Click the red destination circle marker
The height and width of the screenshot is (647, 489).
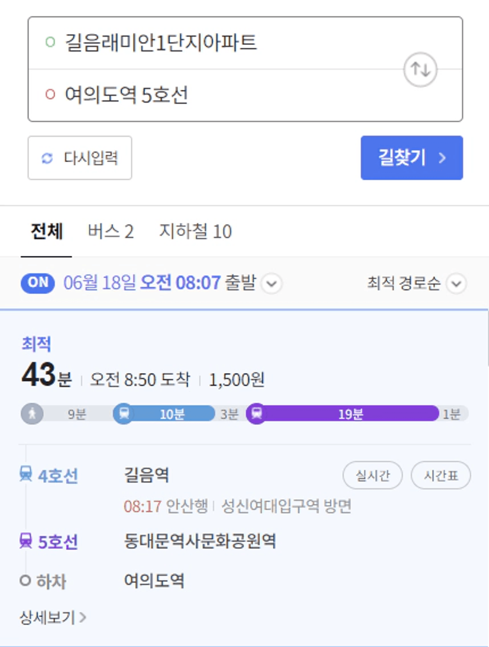(x=50, y=95)
